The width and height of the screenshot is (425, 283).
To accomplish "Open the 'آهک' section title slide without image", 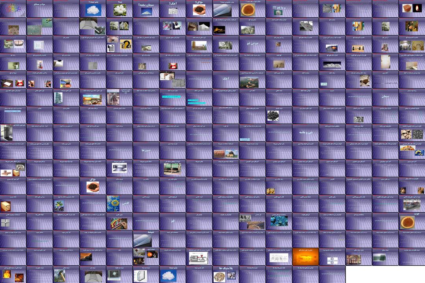I will (x=225, y=80).
